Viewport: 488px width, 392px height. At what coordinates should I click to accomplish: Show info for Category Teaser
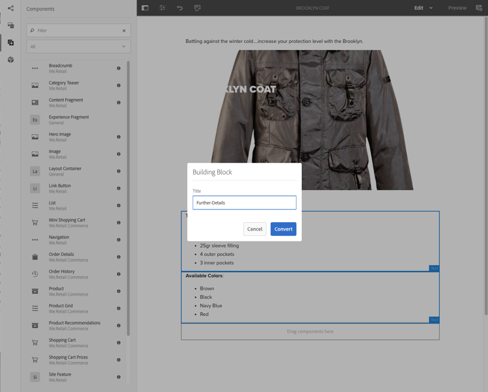coord(118,85)
